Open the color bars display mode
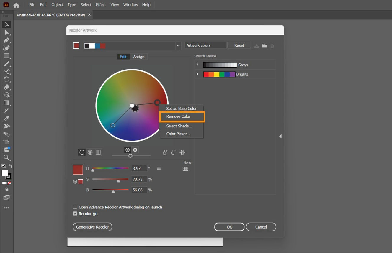The height and width of the screenshot is (253, 392). pyautogui.click(x=98, y=152)
